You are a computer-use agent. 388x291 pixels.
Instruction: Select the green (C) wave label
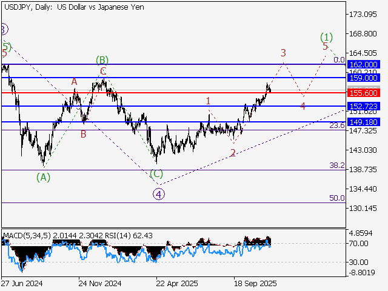156,173
